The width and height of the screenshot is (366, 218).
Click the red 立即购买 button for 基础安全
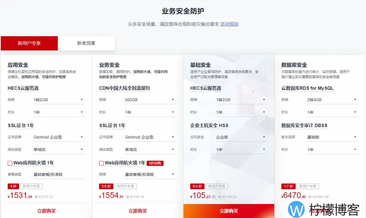[229, 211]
